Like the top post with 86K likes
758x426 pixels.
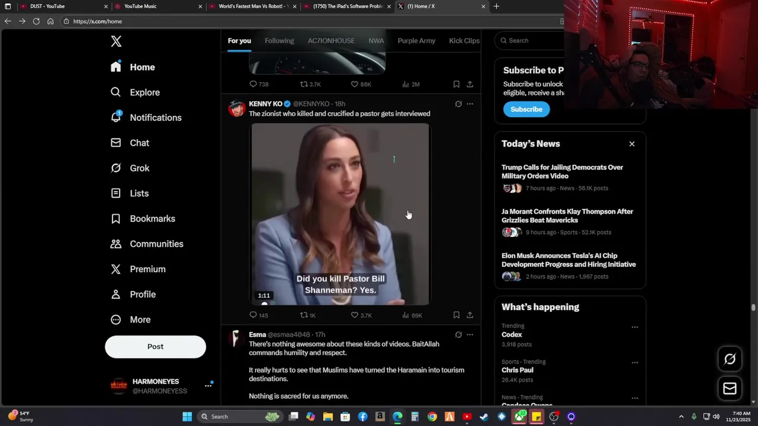pos(361,85)
